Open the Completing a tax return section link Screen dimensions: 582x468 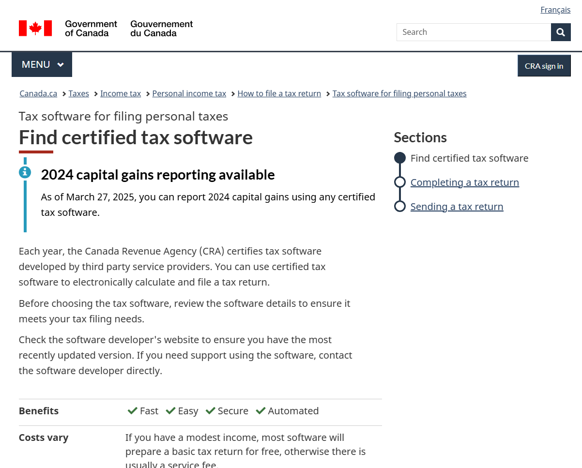click(x=464, y=182)
